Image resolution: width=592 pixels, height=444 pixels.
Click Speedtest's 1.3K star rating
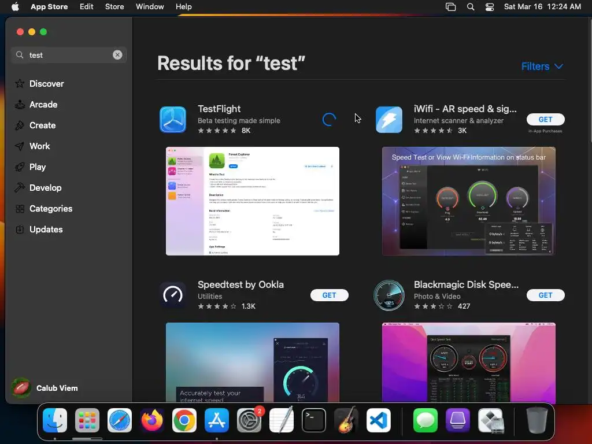click(x=227, y=306)
